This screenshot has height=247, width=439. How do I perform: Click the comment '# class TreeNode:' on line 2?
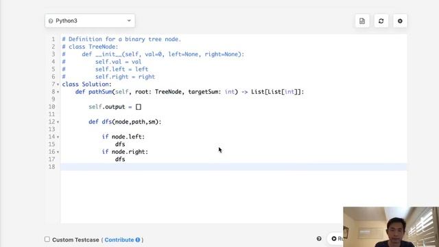(90, 47)
